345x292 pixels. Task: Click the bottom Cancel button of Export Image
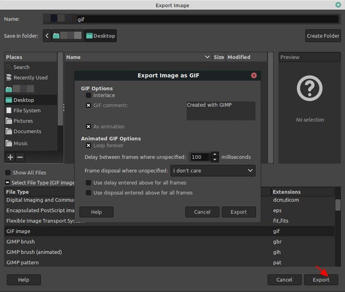pyautogui.click(x=284, y=280)
